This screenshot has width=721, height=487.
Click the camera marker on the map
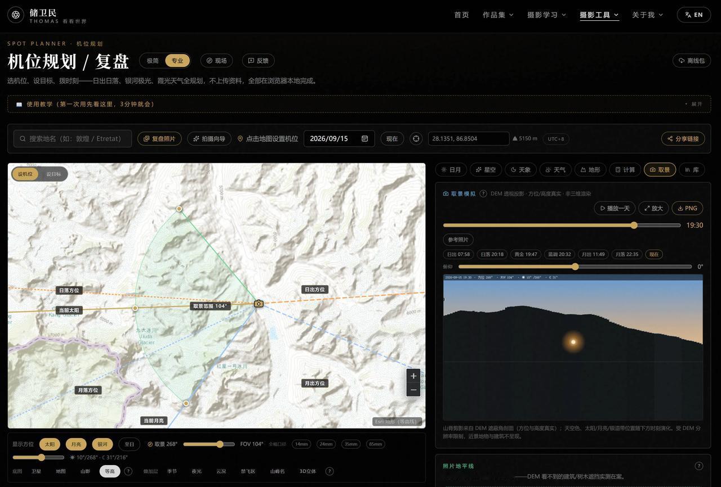[x=259, y=304]
